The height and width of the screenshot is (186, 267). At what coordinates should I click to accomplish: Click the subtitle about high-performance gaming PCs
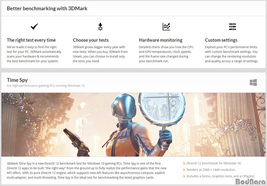pos(46,86)
